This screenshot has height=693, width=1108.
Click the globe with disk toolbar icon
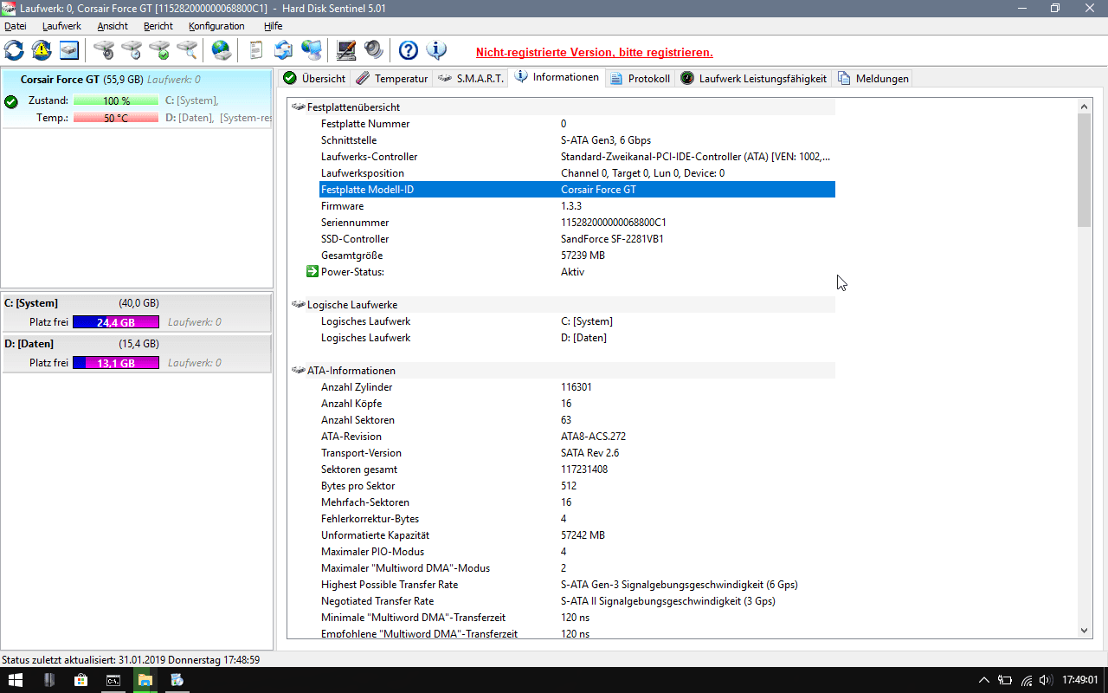coord(222,50)
